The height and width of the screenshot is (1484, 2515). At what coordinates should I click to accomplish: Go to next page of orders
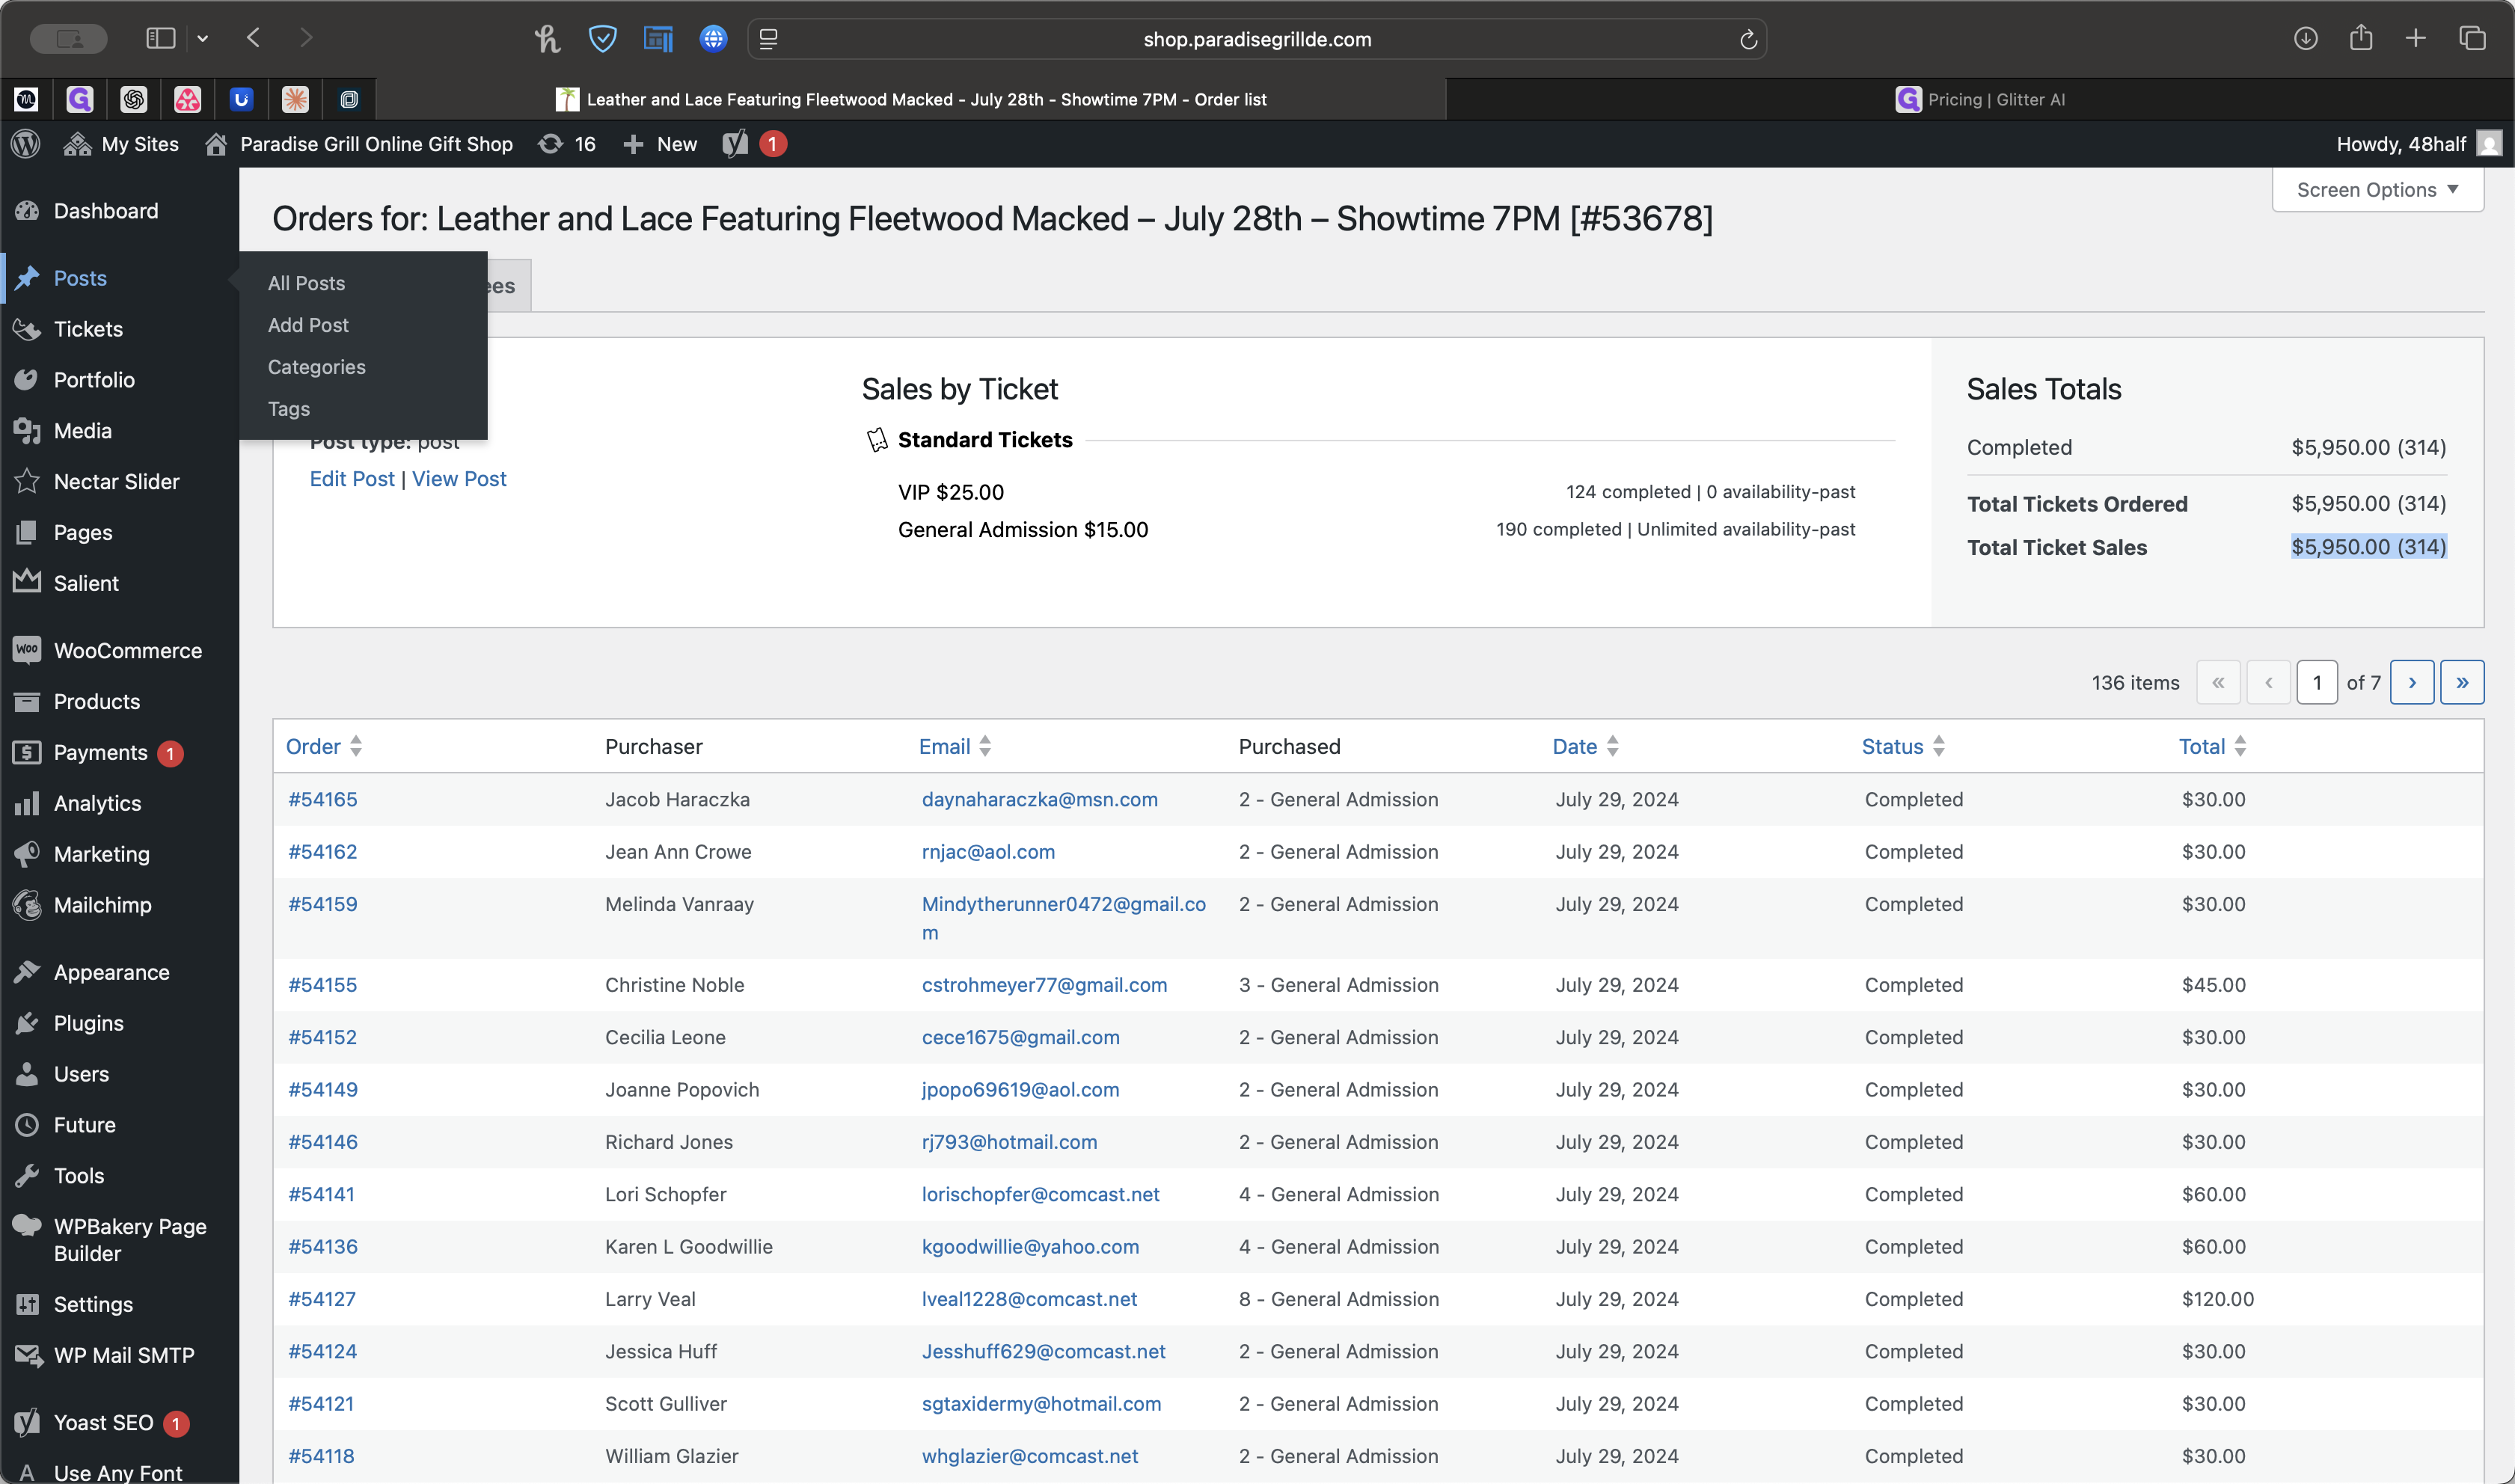point(2412,683)
